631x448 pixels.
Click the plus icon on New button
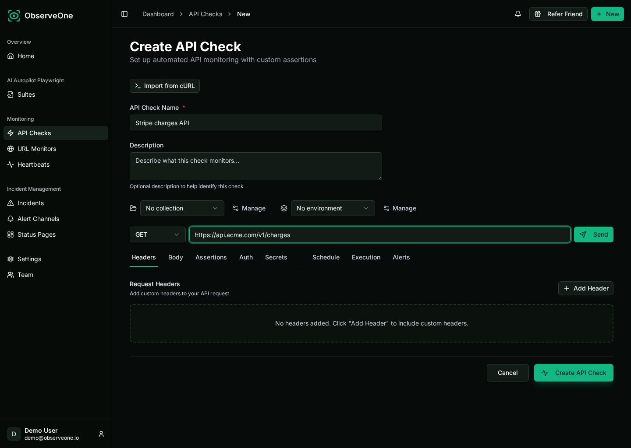(599, 14)
